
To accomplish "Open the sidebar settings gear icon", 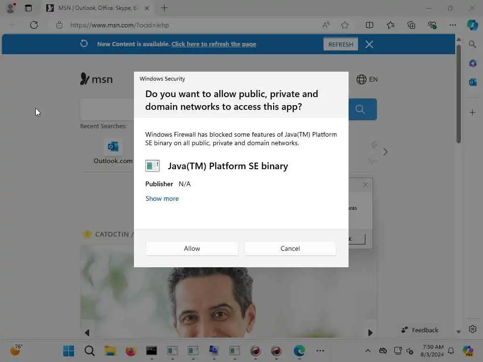I will [473, 329].
